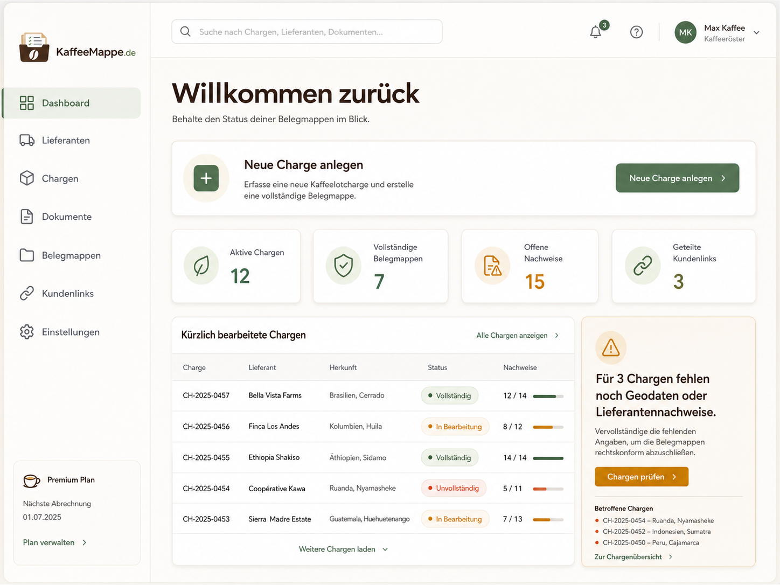Image resolution: width=780 pixels, height=585 pixels.
Task: Open notifications via the bell icon
Action: [x=595, y=32]
